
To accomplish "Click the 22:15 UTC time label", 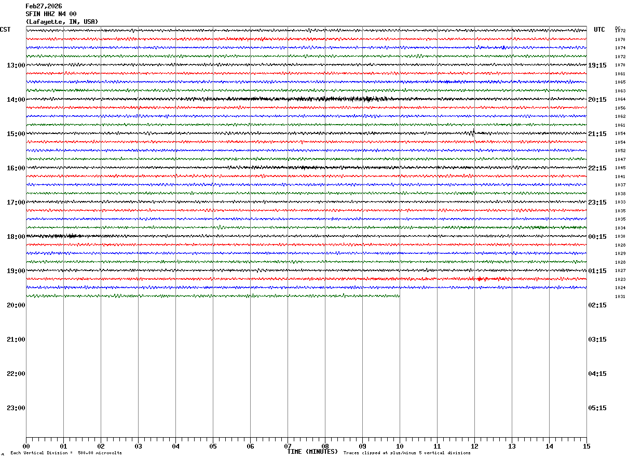I will pyautogui.click(x=597, y=168).
